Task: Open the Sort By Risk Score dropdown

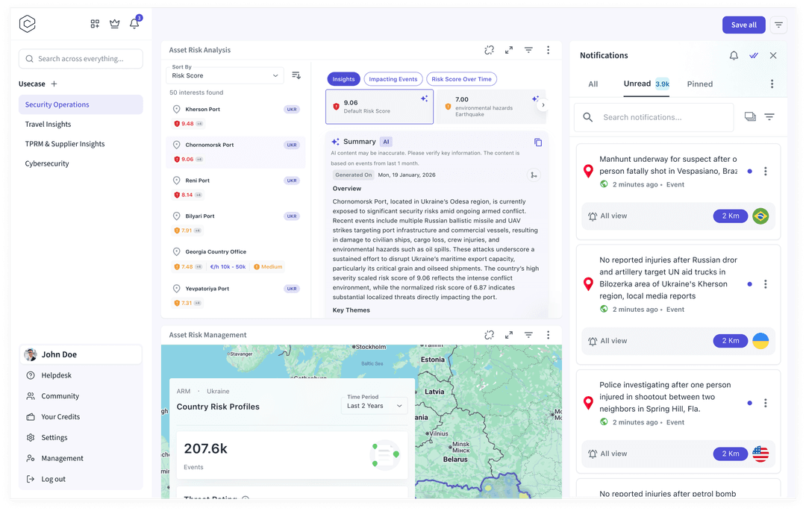Action: (224, 75)
